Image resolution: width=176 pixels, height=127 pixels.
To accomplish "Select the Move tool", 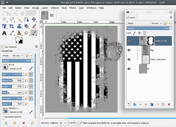I will [34, 19].
